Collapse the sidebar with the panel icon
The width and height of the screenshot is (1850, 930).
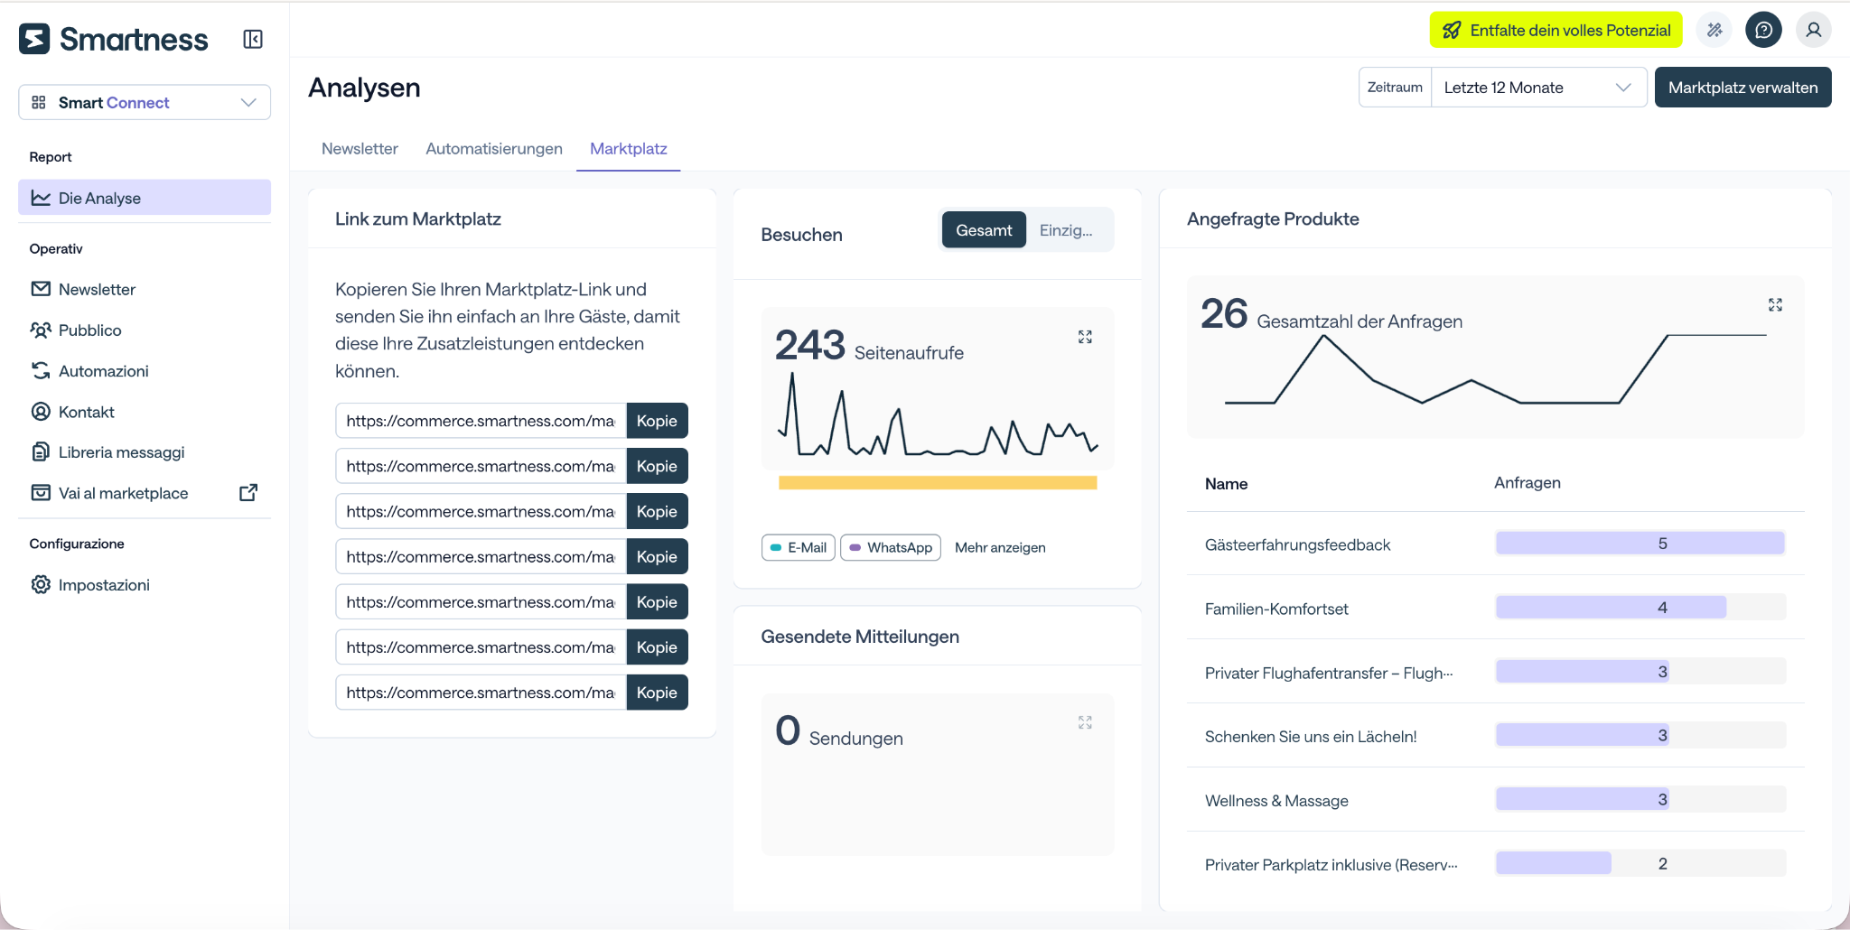(x=253, y=39)
